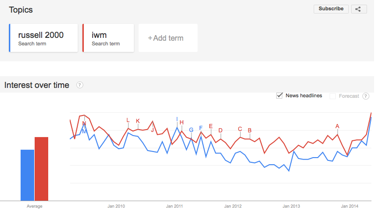Click the Add term box

pos(168,38)
